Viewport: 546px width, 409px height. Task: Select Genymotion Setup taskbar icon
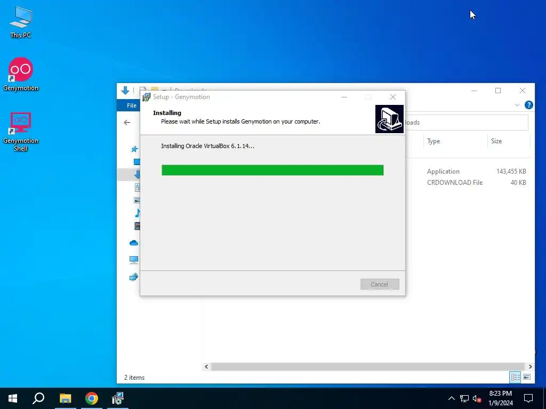click(118, 398)
